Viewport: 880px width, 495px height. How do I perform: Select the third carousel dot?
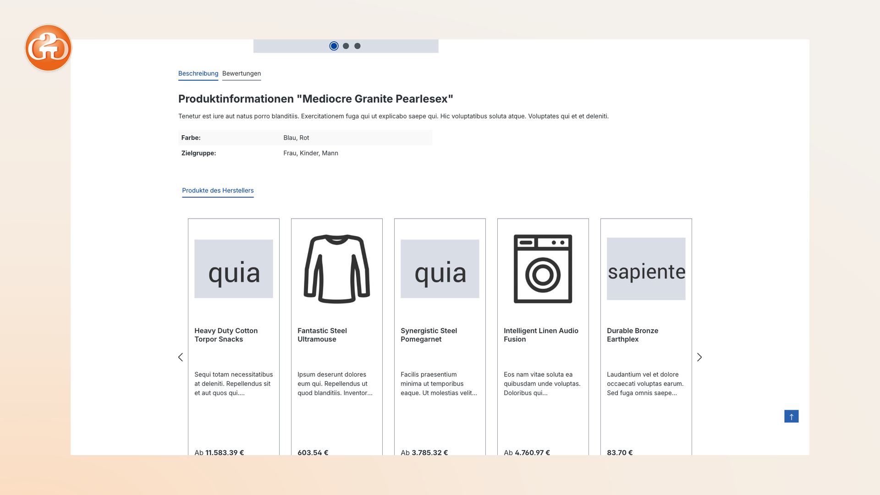[357, 46]
